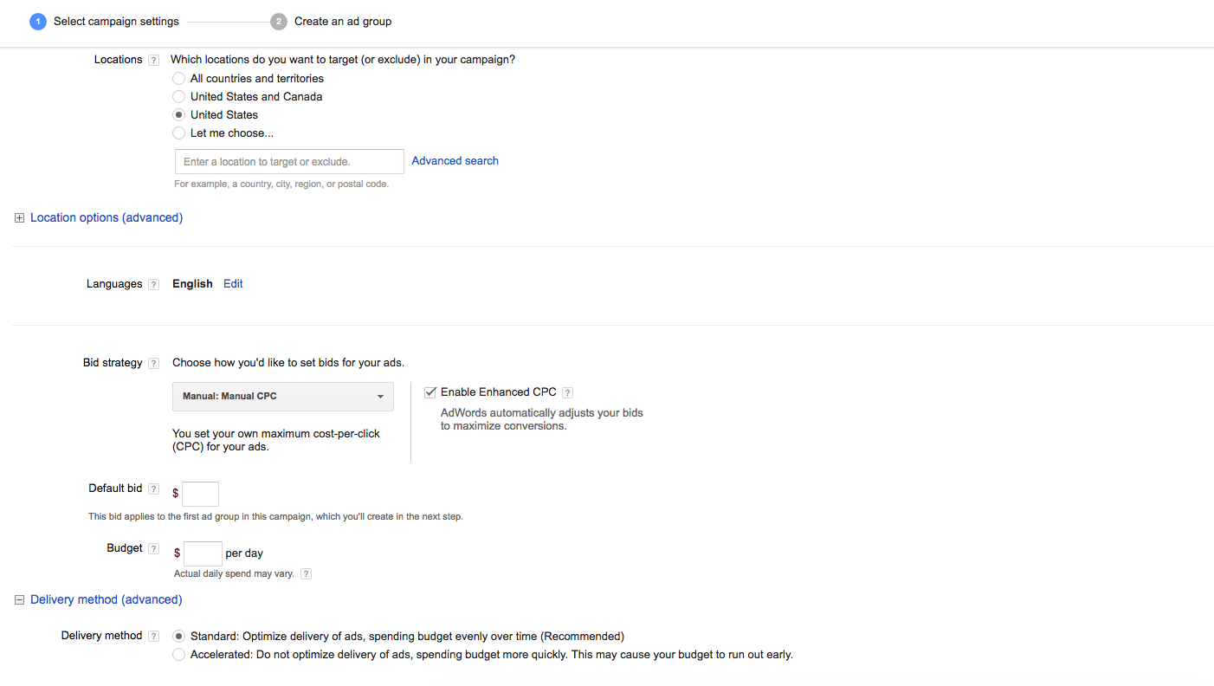Open the Languages help tooltip
This screenshot has width=1214, height=686.
153,283
